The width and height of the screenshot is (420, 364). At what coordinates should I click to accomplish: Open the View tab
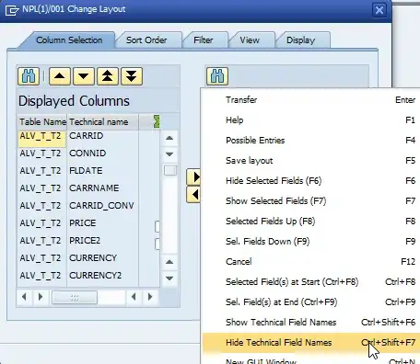pyautogui.click(x=250, y=40)
